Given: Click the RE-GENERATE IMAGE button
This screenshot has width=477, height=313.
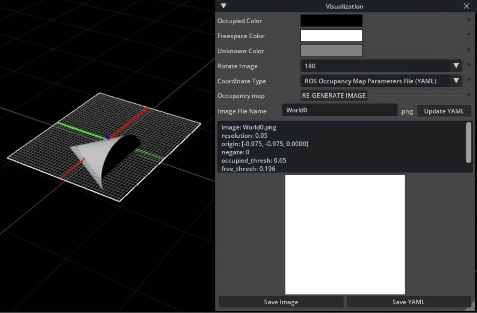Looking at the screenshot, I should pos(334,95).
